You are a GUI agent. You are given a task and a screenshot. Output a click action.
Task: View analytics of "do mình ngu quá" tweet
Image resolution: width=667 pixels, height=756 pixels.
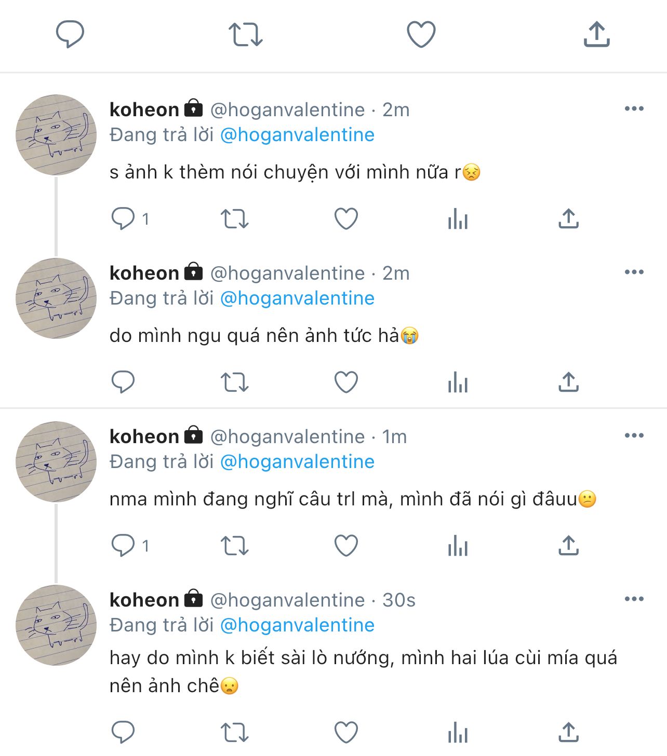pos(458,382)
